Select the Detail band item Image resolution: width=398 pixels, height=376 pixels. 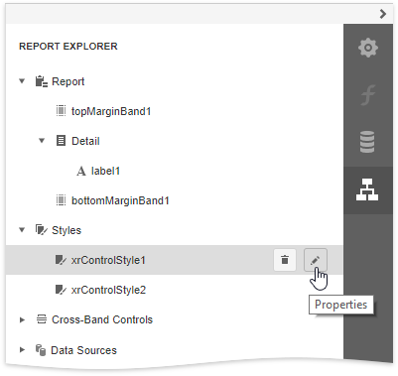(x=85, y=141)
